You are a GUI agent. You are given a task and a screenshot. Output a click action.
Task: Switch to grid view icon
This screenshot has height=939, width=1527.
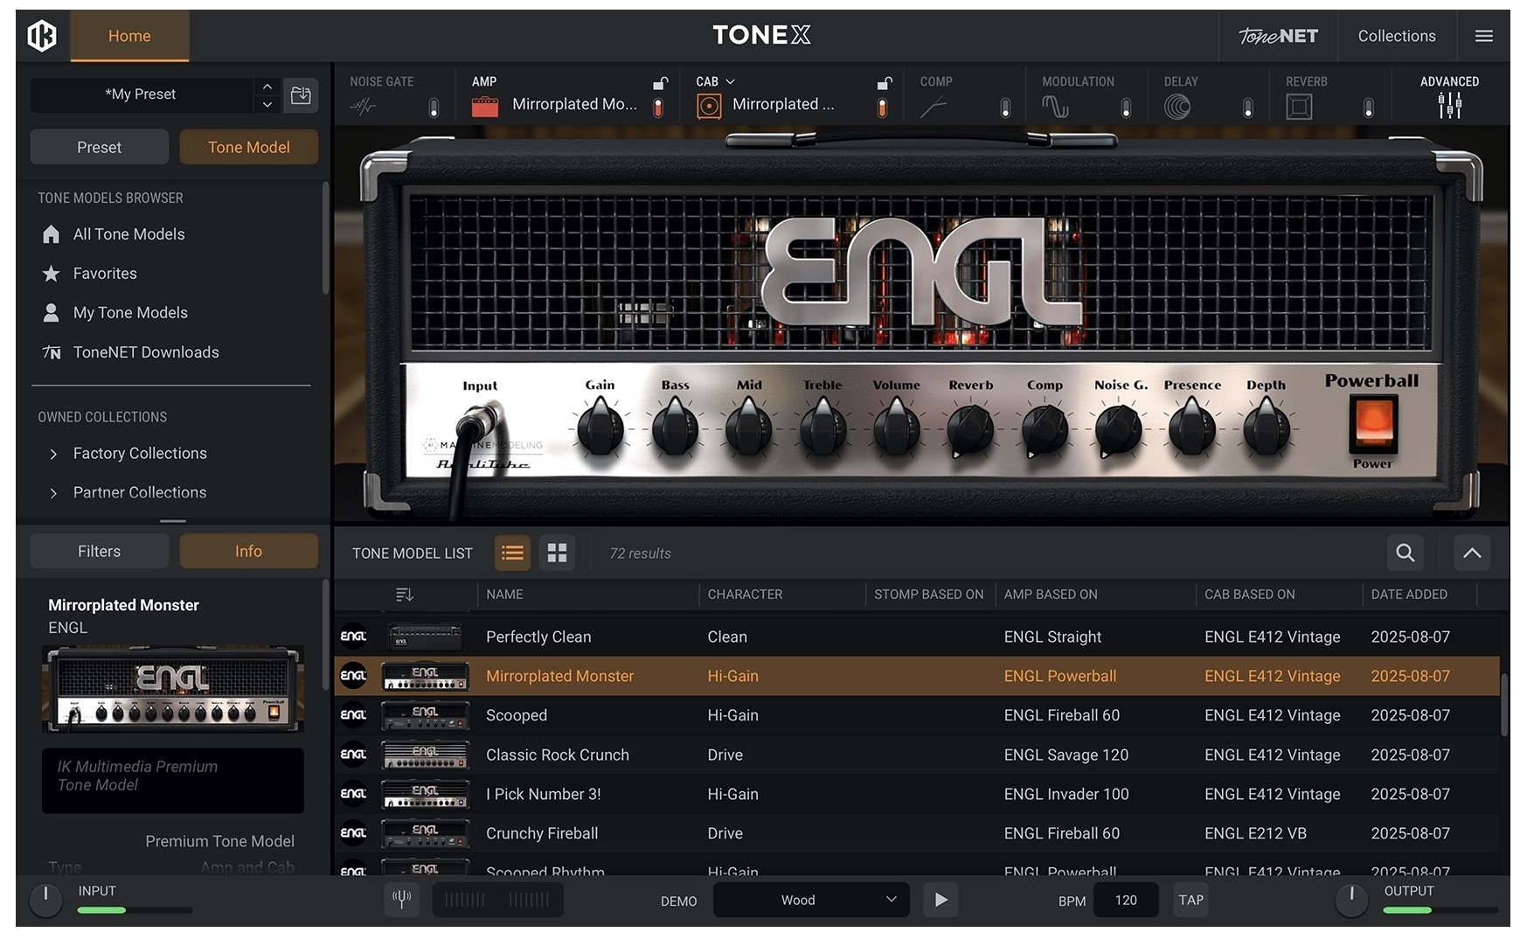(x=557, y=553)
